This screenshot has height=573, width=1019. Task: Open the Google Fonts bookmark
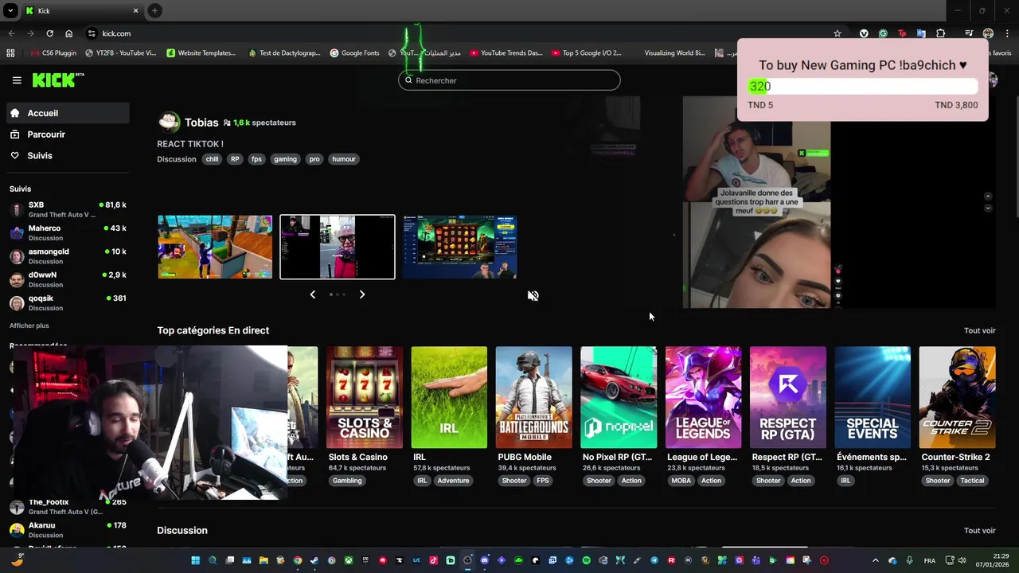tap(355, 53)
